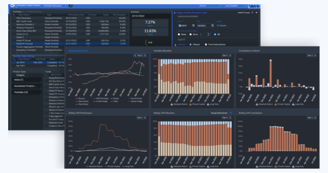
Task: Sort the Portfolios table by Performance Date column
Action: pyautogui.click(x=76, y=15)
